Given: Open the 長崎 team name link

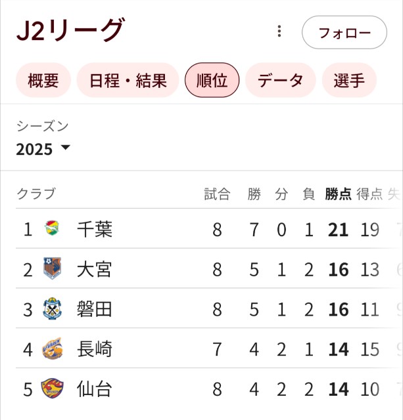Looking at the screenshot, I should coord(95,349).
